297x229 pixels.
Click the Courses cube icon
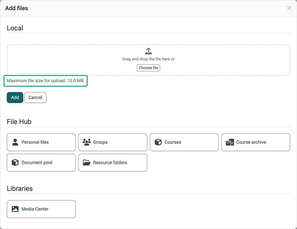pyautogui.click(x=158, y=142)
